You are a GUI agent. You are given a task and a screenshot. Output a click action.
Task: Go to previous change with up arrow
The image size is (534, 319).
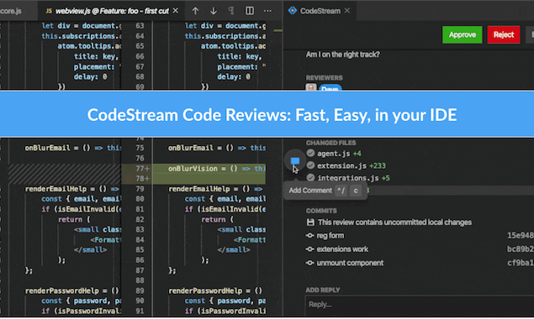[x=195, y=11]
